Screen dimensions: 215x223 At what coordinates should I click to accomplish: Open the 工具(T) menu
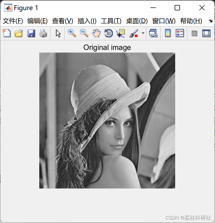click(x=111, y=21)
